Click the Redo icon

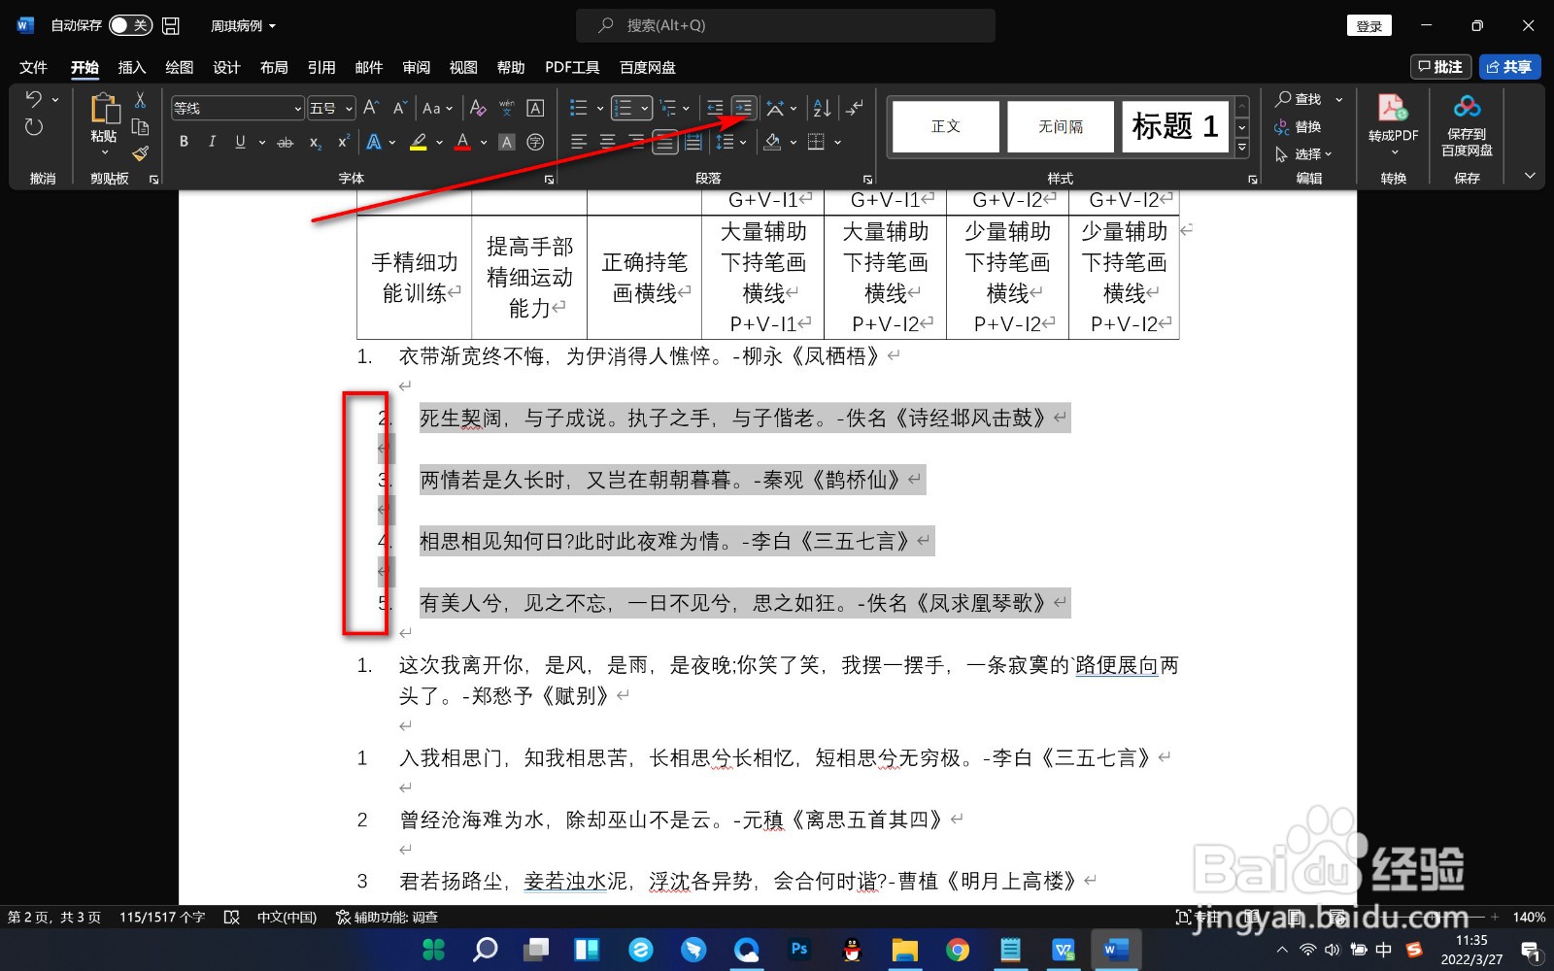[34, 127]
